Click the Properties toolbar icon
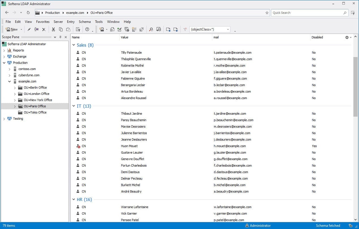 [78, 29]
